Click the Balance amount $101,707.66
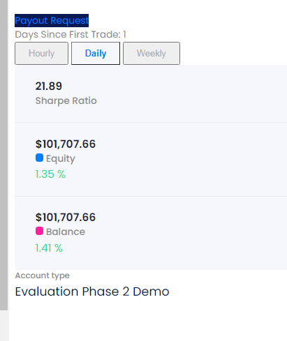Screen dimensions: 287x341 pyautogui.click(x=66, y=217)
